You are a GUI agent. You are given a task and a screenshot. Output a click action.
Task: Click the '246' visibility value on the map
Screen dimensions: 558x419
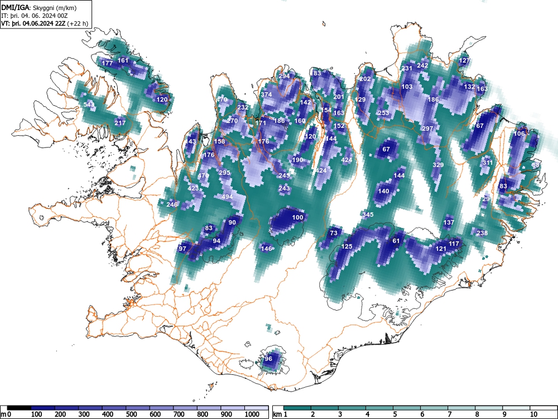pos(172,204)
